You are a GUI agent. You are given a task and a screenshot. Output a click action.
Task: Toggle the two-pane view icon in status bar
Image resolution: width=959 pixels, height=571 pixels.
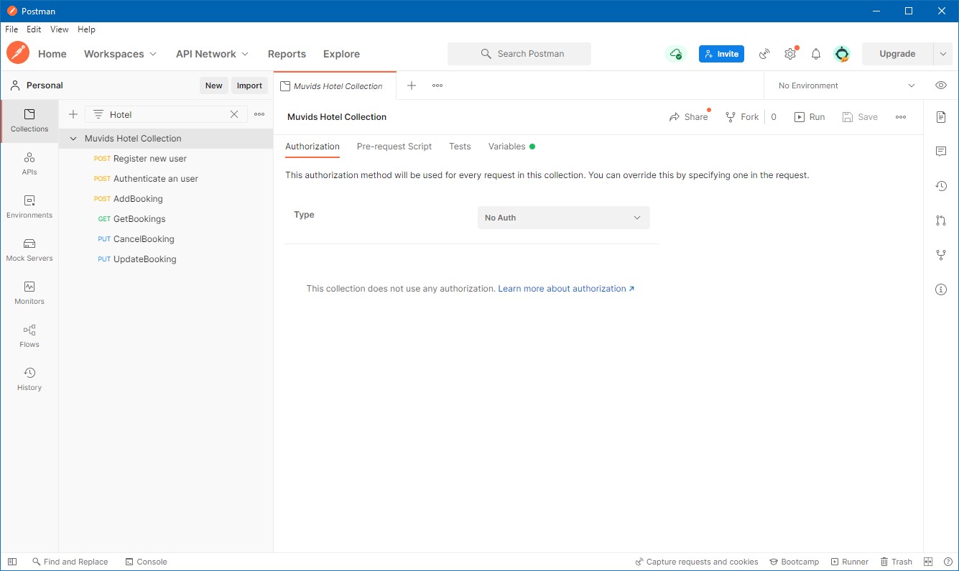point(928,562)
